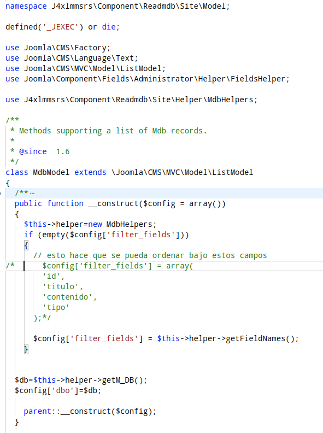Select the use Joomla\CMS\Factory line
Screen dimensions: 323x433
58,48
